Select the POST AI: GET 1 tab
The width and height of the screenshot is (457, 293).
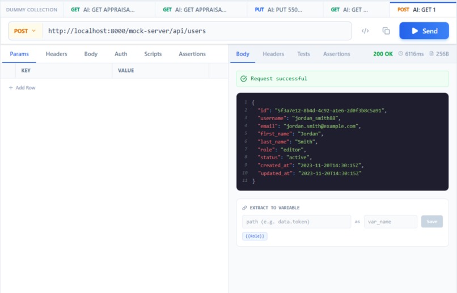tap(423, 10)
